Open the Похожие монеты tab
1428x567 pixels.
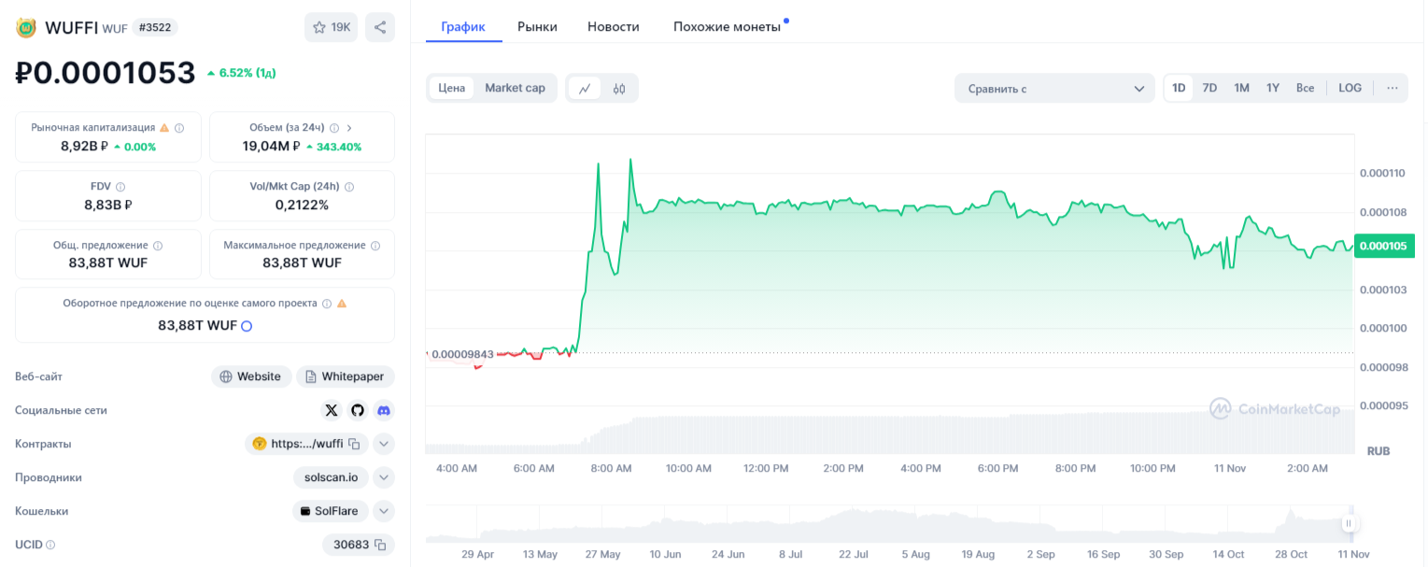coord(728,26)
